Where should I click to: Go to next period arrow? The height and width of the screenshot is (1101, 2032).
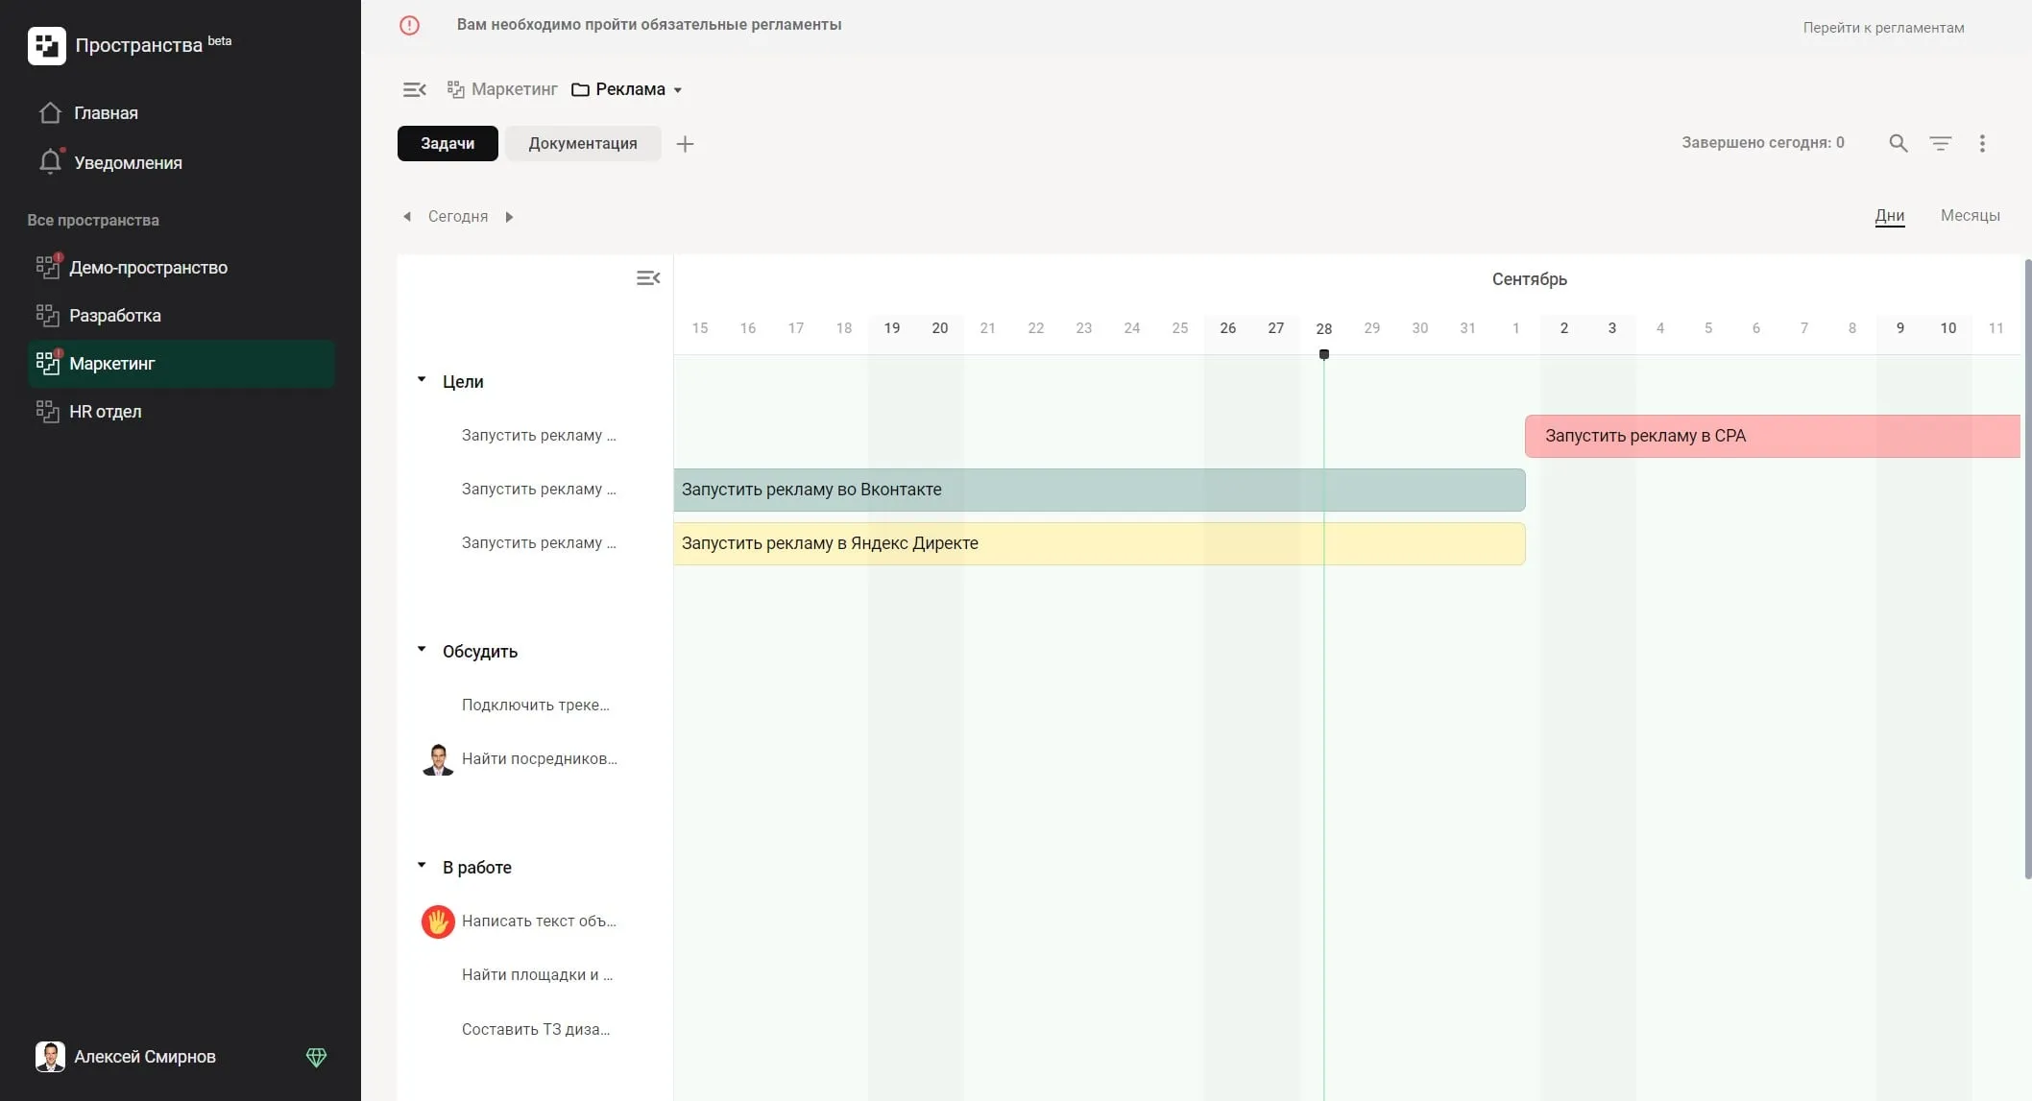(x=509, y=217)
